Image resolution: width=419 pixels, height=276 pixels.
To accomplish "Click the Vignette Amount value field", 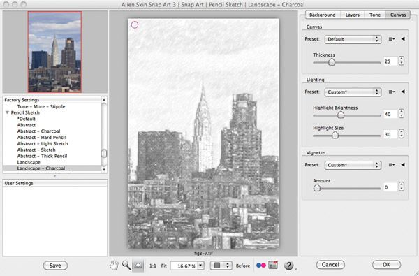I will [390, 187].
